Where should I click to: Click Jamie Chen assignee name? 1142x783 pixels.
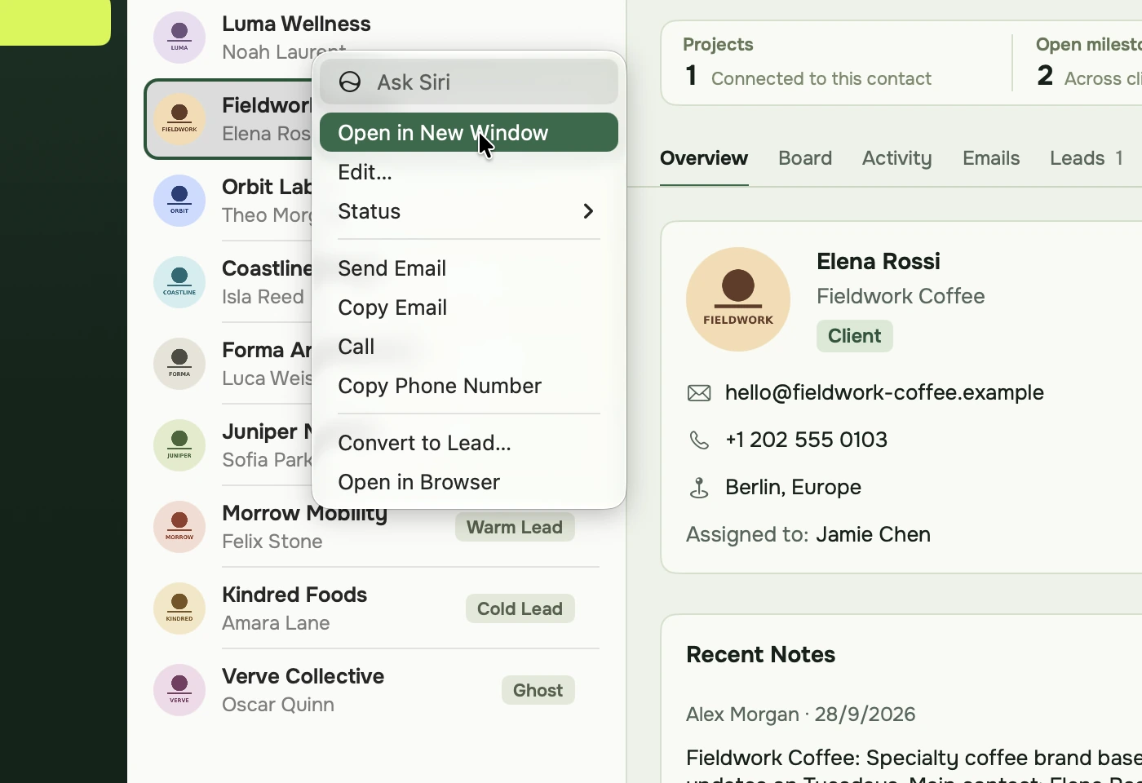tap(873, 534)
